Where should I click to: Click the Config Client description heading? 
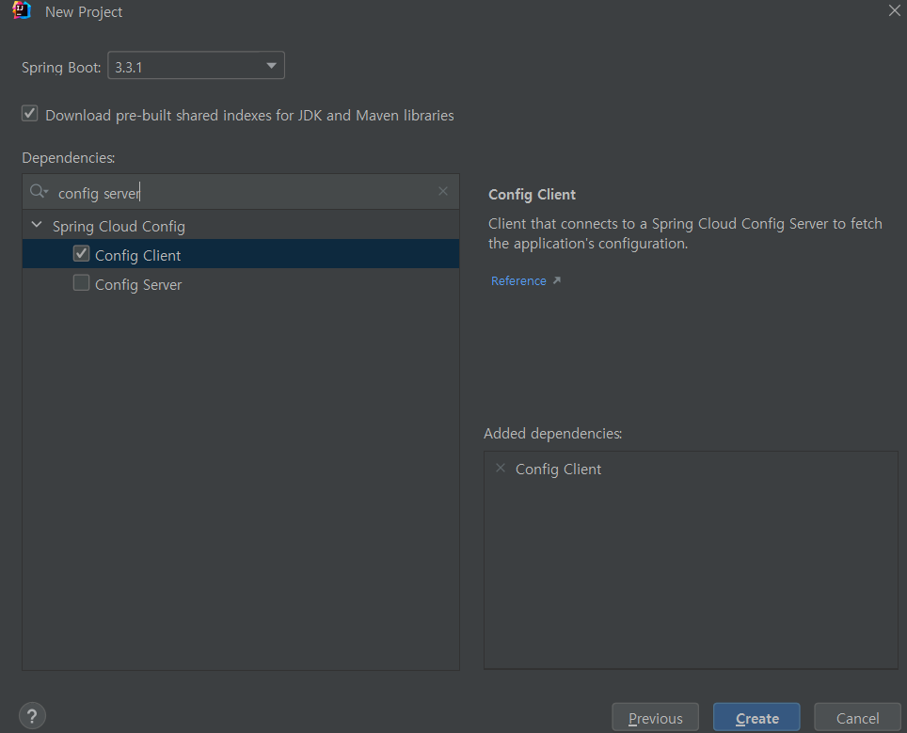(533, 195)
